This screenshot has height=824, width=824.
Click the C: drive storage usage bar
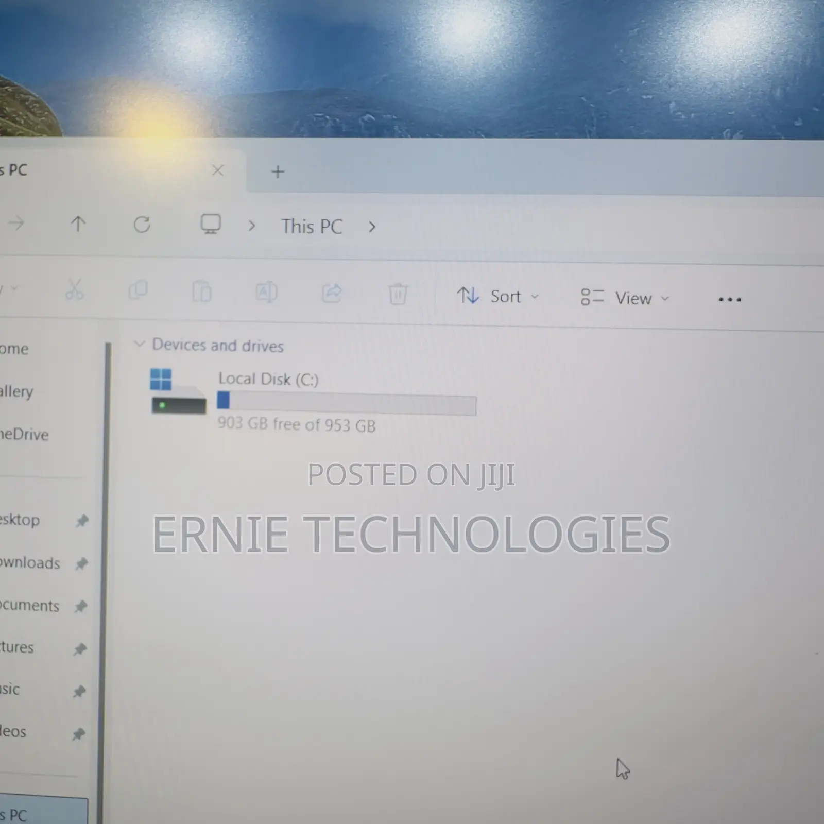tap(347, 403)
